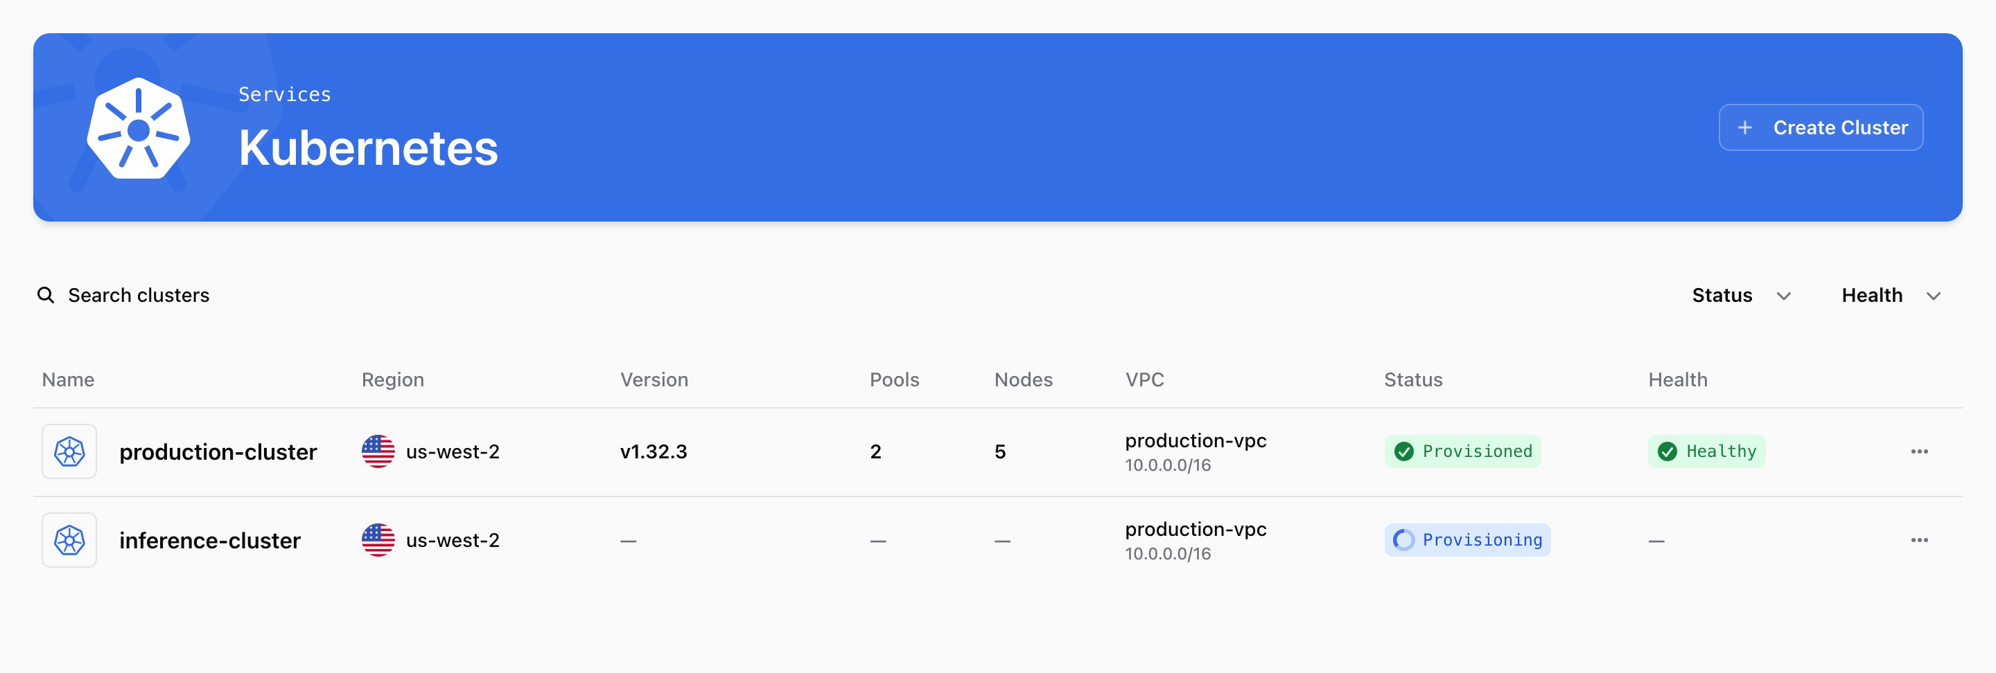The height and width of the screenshot is (673, 1996).
Task: Click the search magnifier icon
Action: (46, 295)
